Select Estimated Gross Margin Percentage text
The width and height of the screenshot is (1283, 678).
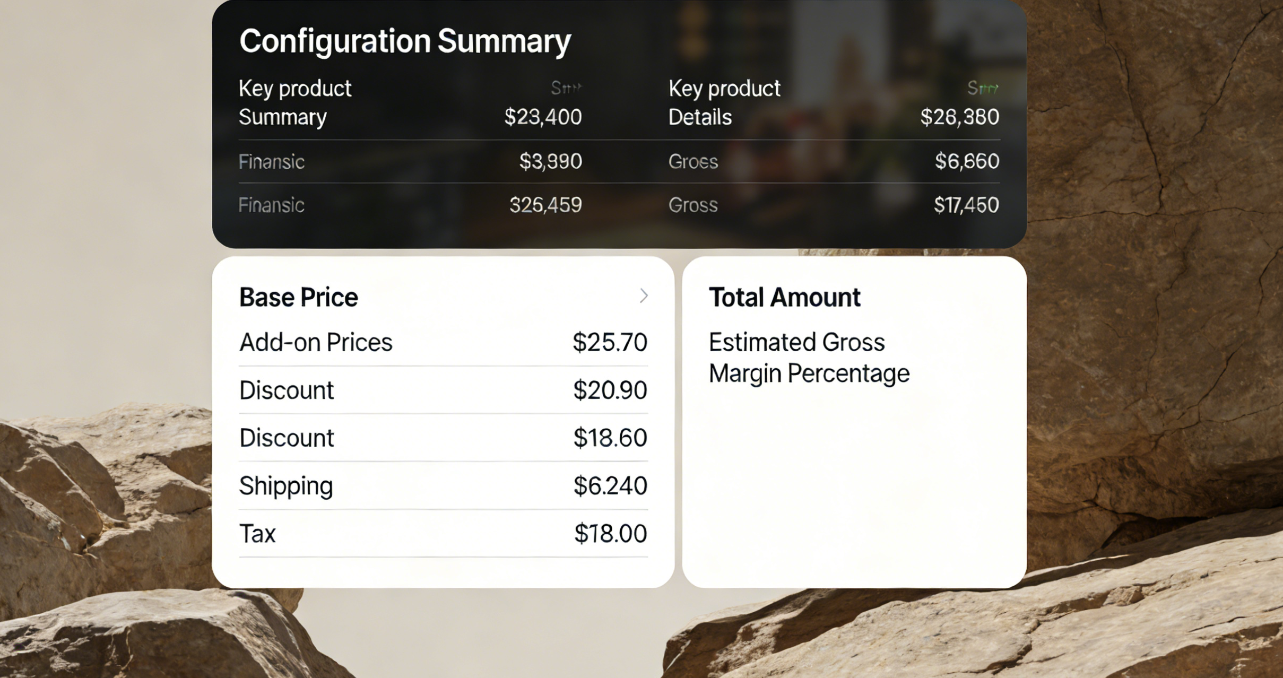click(x=809, y=358)
